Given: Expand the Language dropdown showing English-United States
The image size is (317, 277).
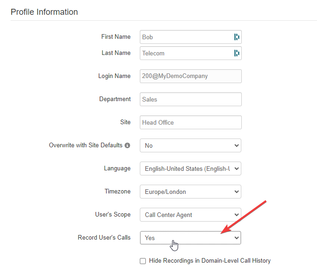Looking at the screenshot, I should (x=191, y=169).
